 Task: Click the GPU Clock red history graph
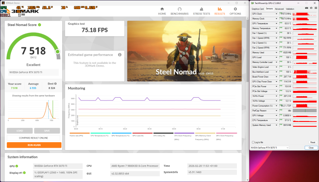(x=305, y=14)
